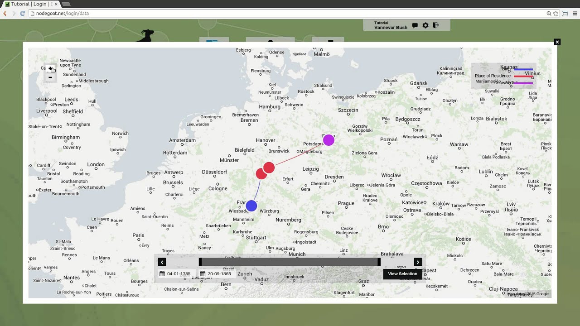
Task: Click the Nuremberg city label
Action: pos(288,220)
